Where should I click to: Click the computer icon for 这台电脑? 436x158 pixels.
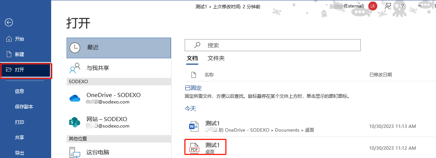coord(74,152)
